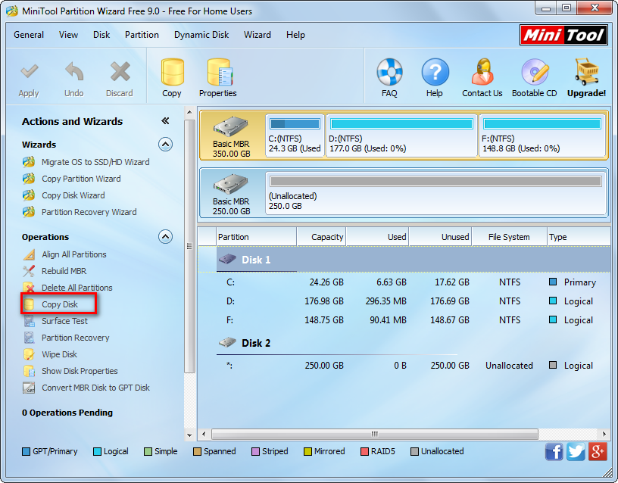
Task: Click the Partition Recovery operation icon
Action: point(29,338)
